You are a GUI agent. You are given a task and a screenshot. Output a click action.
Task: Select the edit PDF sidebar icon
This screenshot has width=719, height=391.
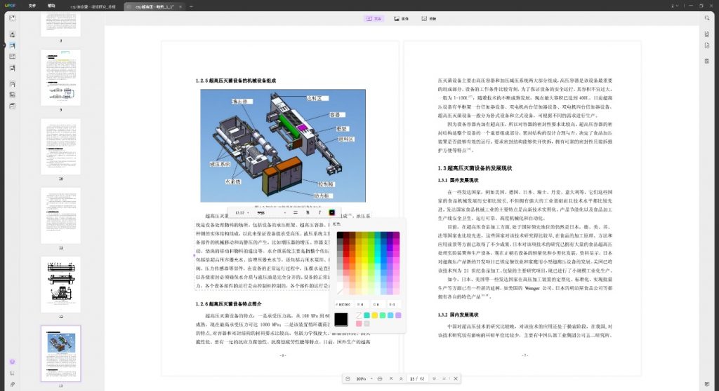coord(13,46)
